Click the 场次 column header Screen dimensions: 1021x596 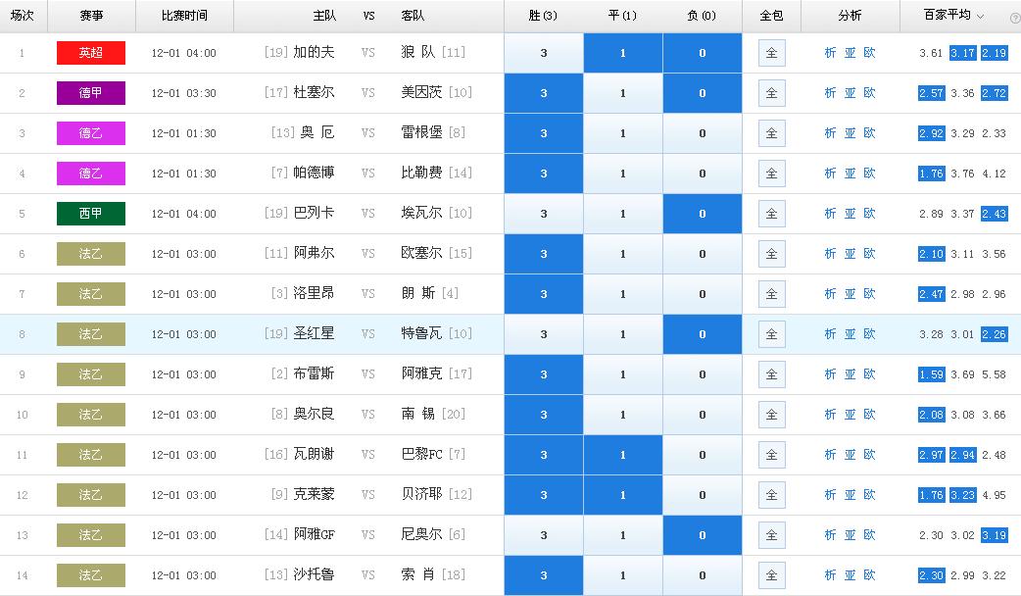23,16
